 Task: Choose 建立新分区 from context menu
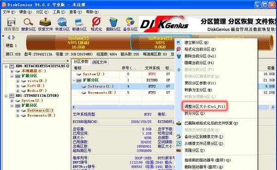196,42
